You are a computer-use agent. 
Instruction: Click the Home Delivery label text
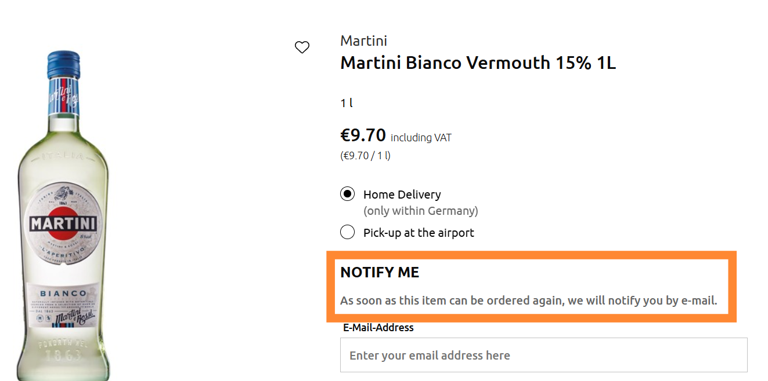click(x=402, y=195)
